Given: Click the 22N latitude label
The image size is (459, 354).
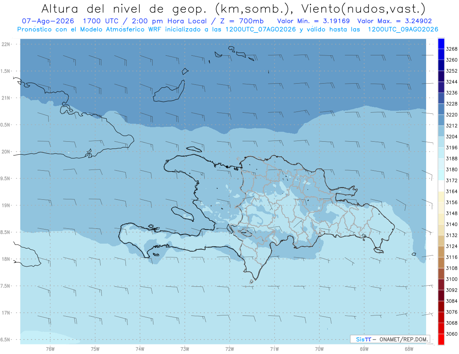Looking at the screenshot, I should point(7,44).
